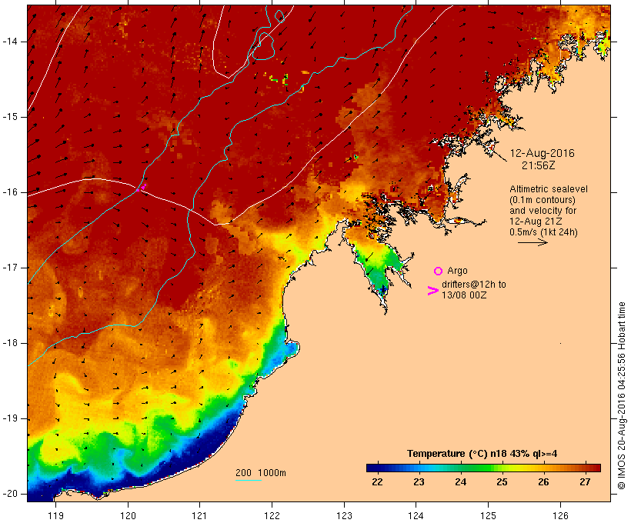Image resolution: width=631 pixels, height=523 pixels.
Task: Click the '-16' latitude axis label
Action: click(9, 192)
